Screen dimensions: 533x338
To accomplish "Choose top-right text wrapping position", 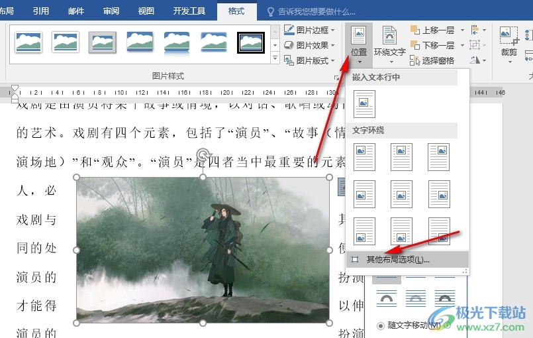I will coord(438,157).
